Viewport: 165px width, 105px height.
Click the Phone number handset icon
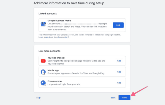click(x=43, y=83)
